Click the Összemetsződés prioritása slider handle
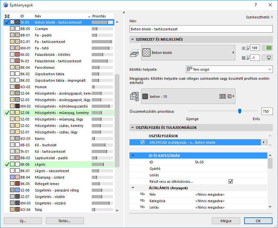The image size is (278, 228). click(x=240, y=111)
